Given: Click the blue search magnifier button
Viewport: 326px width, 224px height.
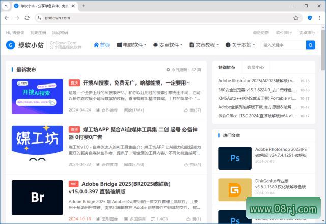Looking at the screenshot, I should point(310,45).
